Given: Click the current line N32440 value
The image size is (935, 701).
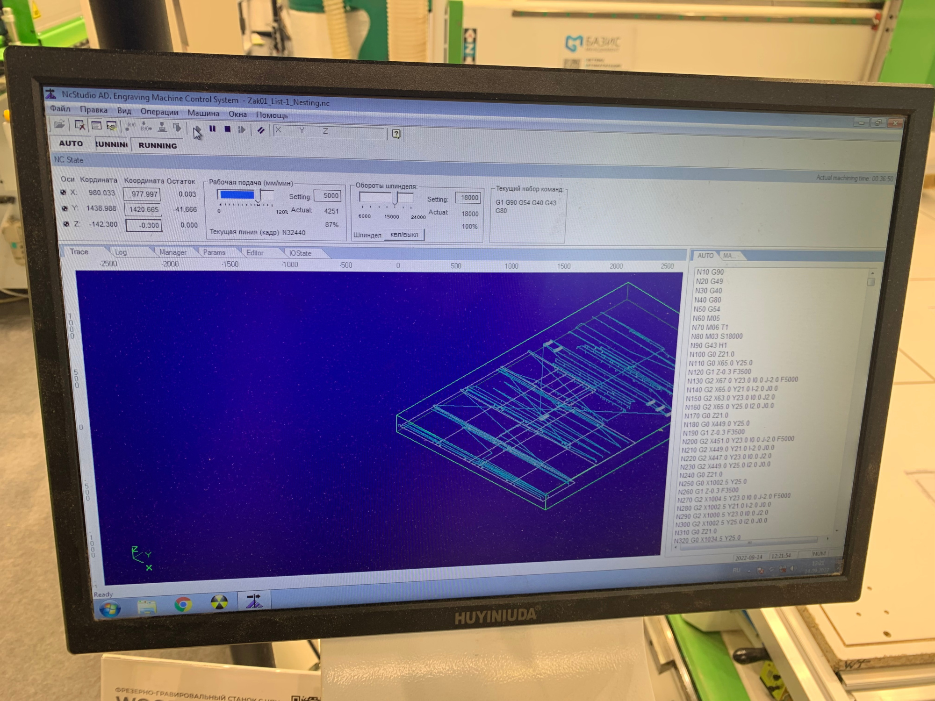Looking at the screenshot, I should tap(294, 233).
